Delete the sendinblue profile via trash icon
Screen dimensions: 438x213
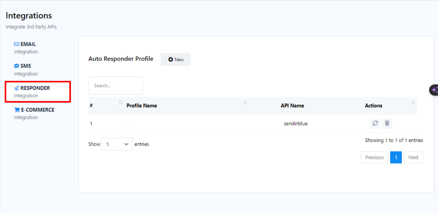click(387, 123)
